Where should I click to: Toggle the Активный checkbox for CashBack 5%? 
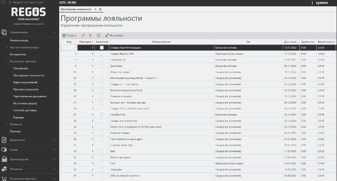pos(102,115)
